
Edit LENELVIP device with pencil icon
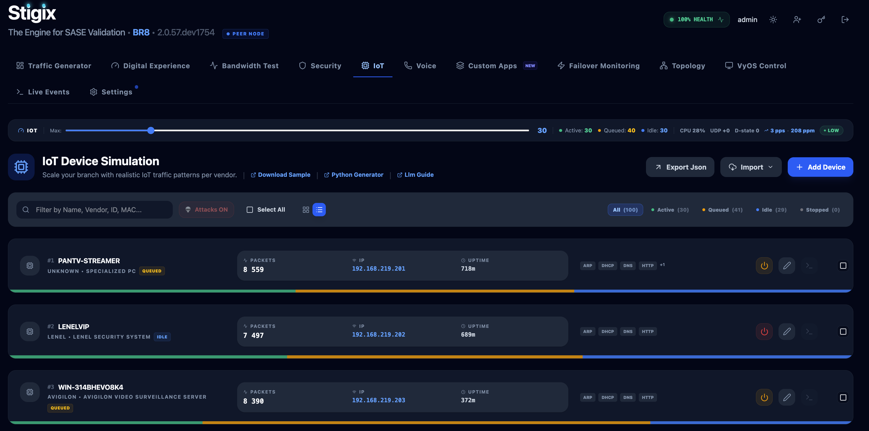(787, 331)
